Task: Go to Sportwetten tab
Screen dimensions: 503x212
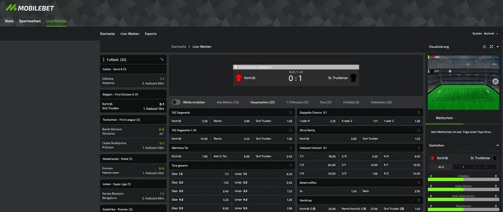Action: [x=30, y=21]
